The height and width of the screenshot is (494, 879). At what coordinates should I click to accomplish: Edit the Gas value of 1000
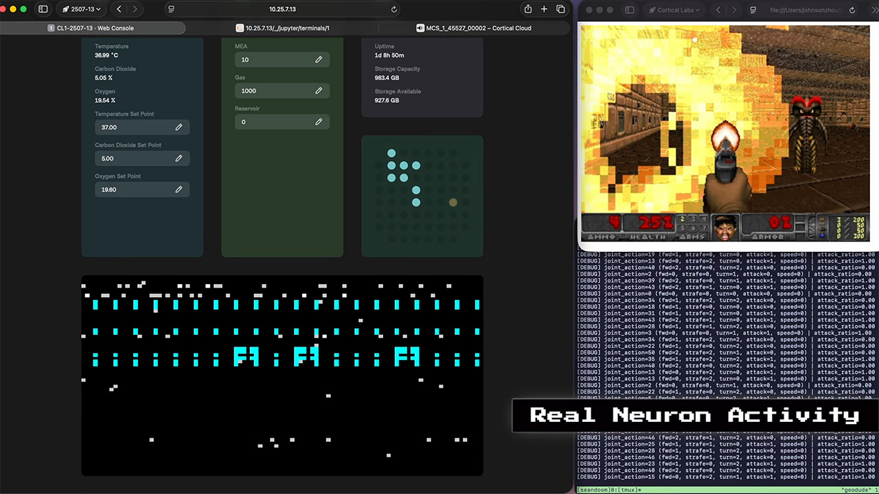click(319, 91)
